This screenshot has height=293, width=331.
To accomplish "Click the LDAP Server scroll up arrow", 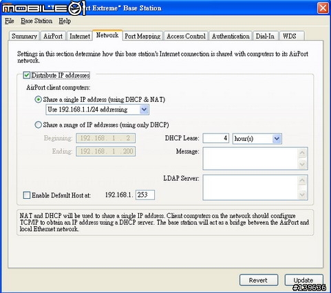I will coord(302,181).
